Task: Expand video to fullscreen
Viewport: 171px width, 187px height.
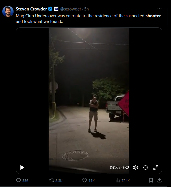Action: (156, 167)
